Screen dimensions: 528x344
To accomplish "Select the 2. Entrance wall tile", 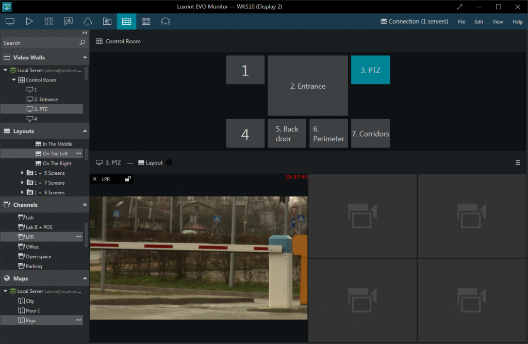I will pyautogui.click(x=308, y=86).
